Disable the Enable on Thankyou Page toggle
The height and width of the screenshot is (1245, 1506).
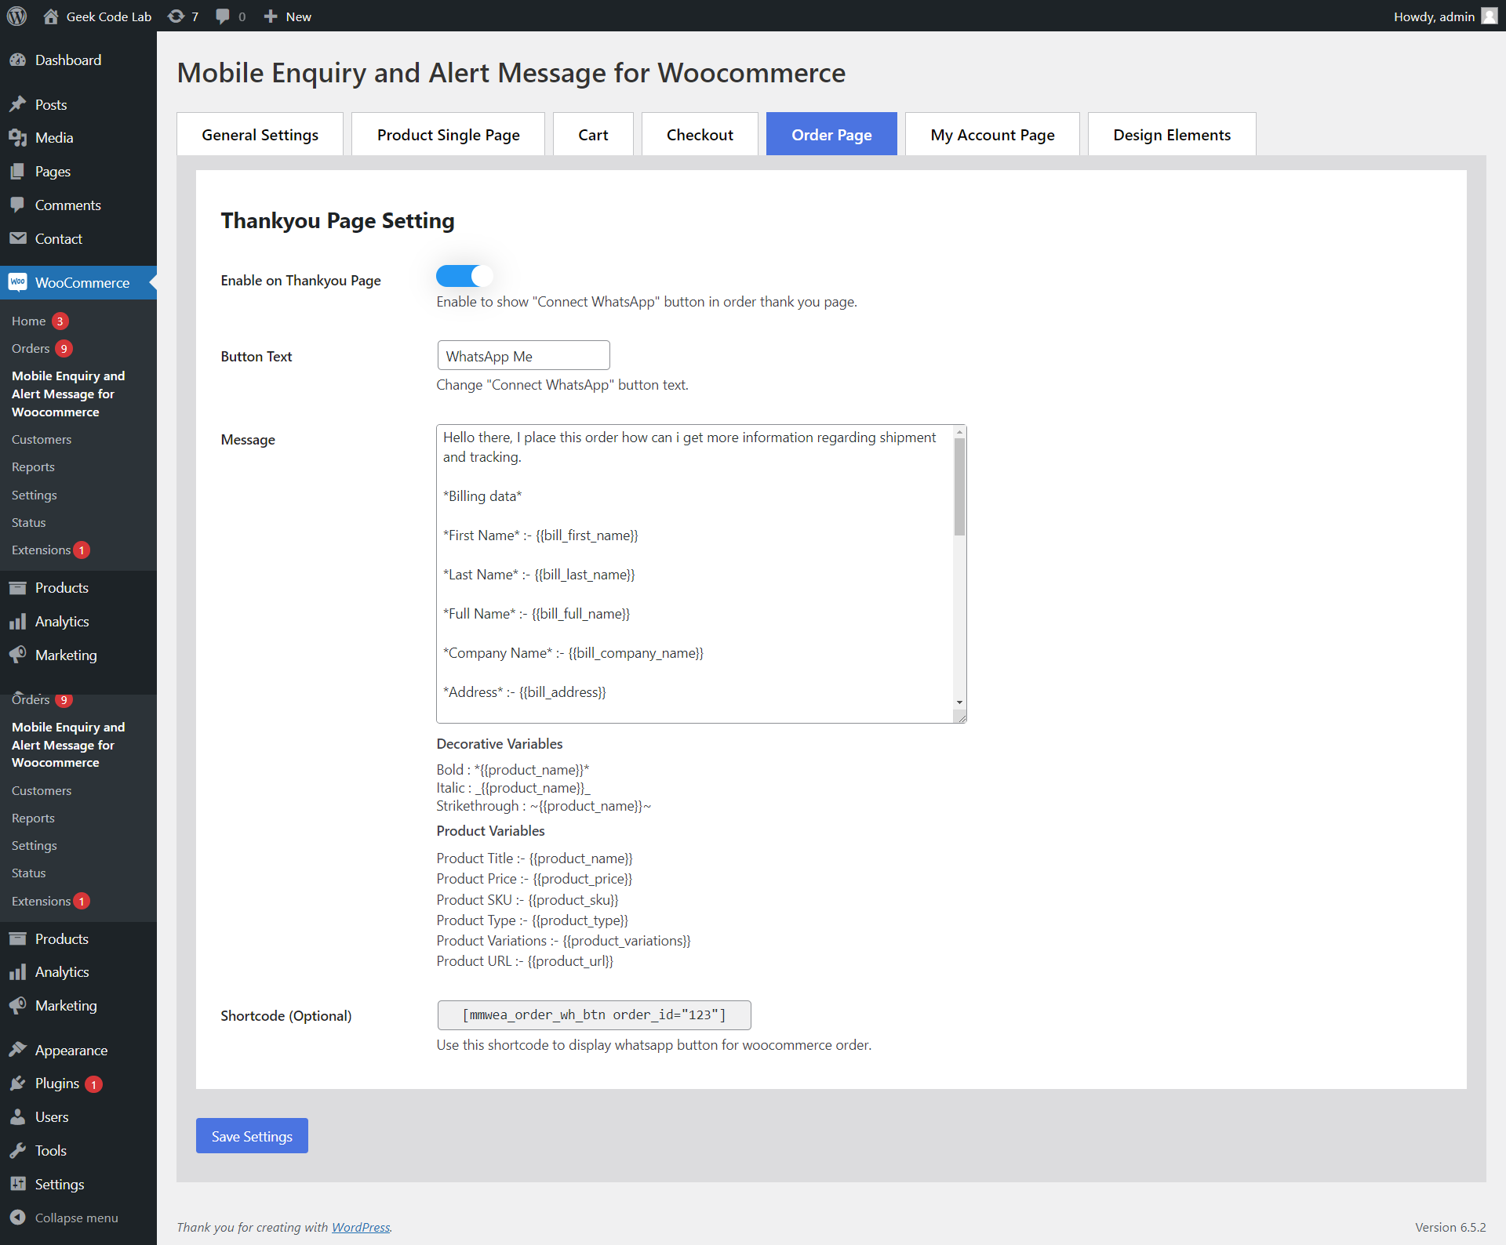point(464,276)
